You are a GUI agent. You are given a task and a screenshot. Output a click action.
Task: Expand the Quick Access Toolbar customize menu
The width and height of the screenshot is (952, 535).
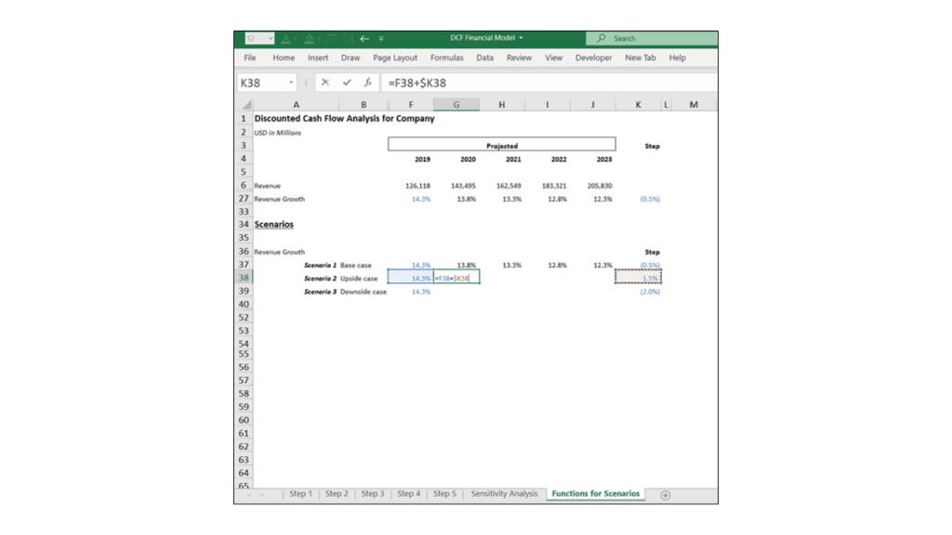point(381,39)
